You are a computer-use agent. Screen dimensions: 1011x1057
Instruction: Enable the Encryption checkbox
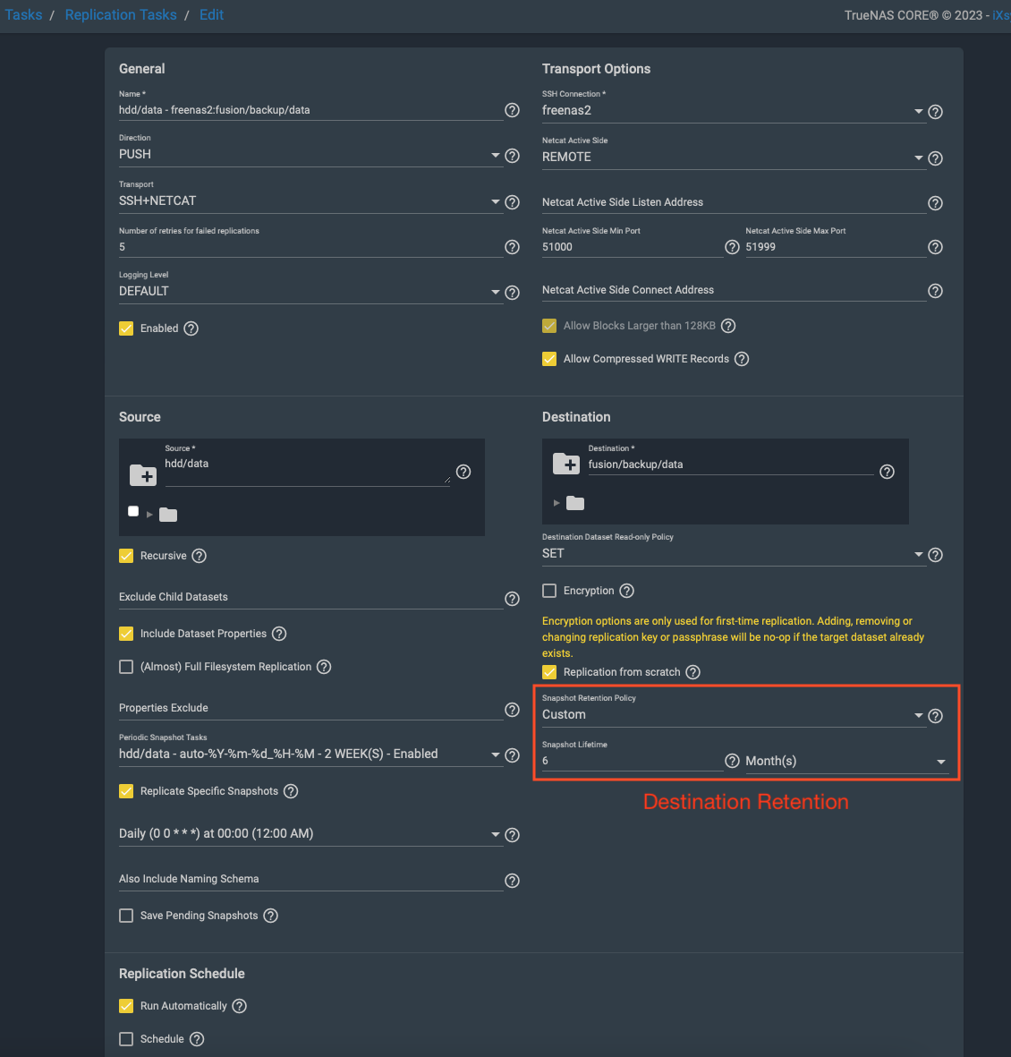[549, 591]
